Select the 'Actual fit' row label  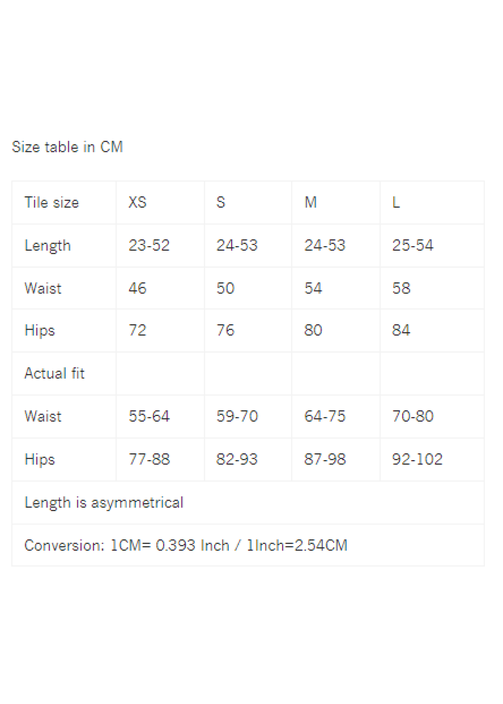point(54,374)
